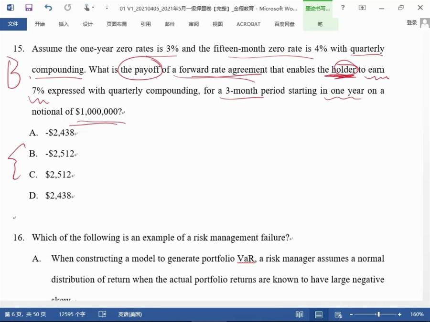430x322 pixels.
Task: Open word count 12595 个字
Action: (72, 314)
